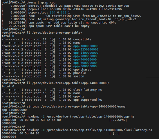Select the 'OPP table can't be empty' message
Screen dimensions: 159x139
pyautogui.click(x=68, y=26)
